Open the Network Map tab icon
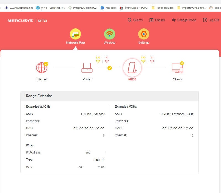 pos(75,34)
